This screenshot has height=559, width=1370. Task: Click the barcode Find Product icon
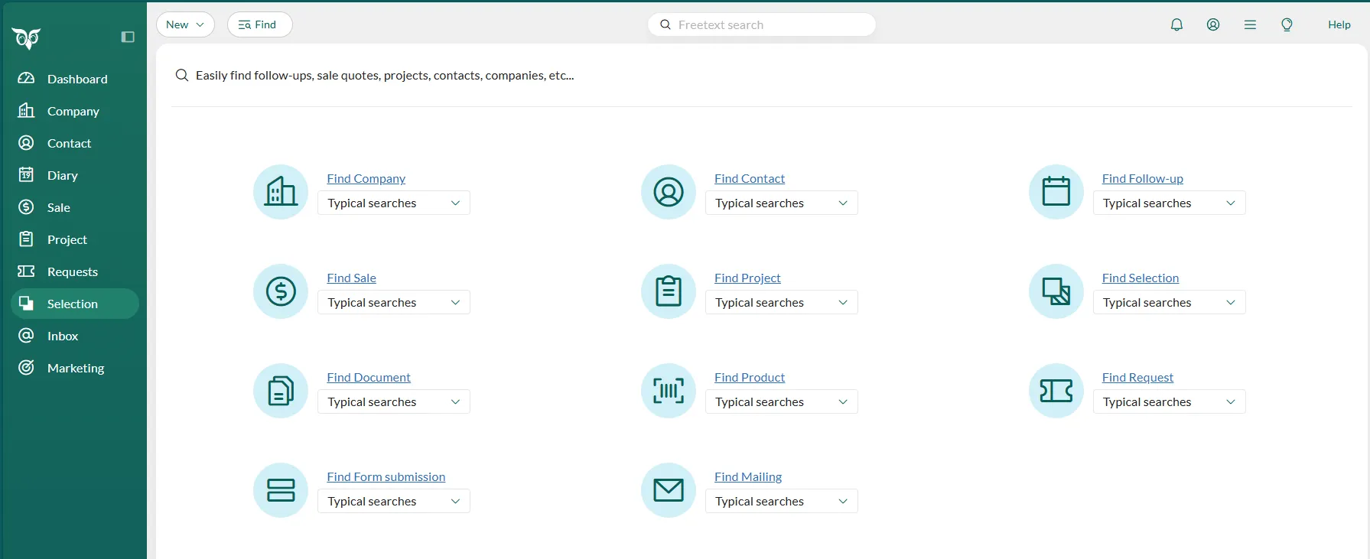point(668,391)
